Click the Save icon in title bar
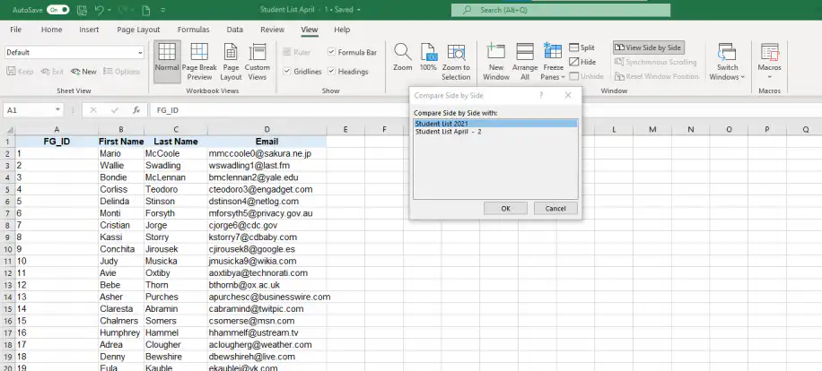This screenshot has width=822, height=371. 82,10
